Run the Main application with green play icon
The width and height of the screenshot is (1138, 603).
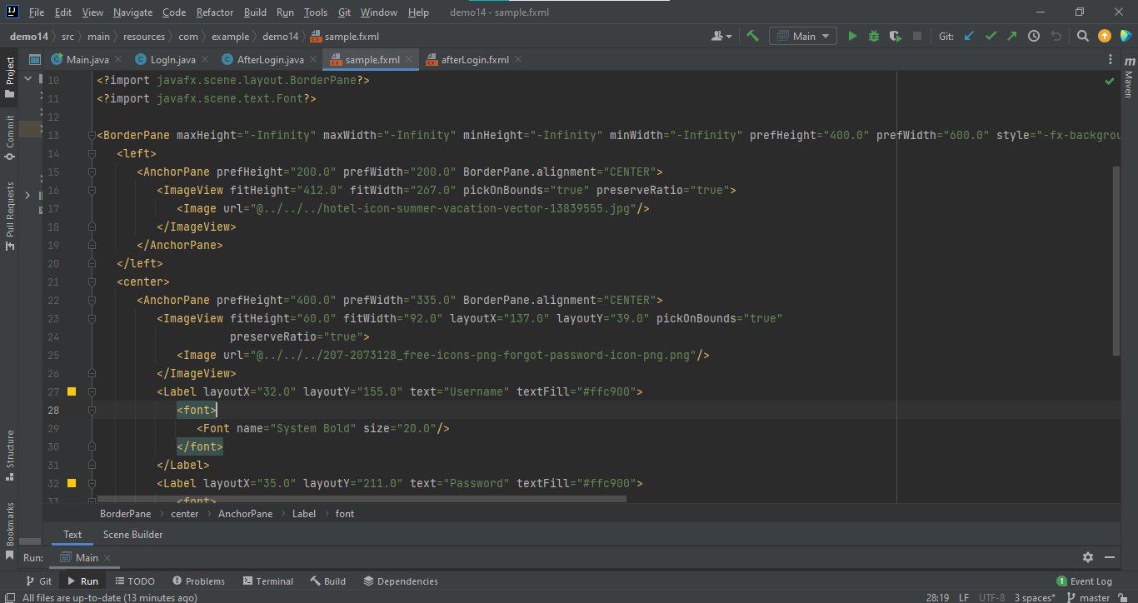[852, 36]
